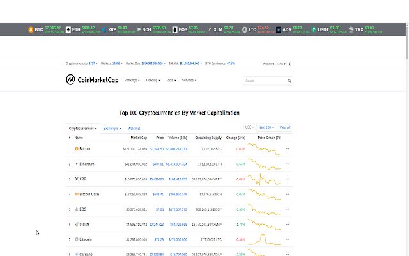
Task: Open the Stellar name link
Action: point(84,224)
